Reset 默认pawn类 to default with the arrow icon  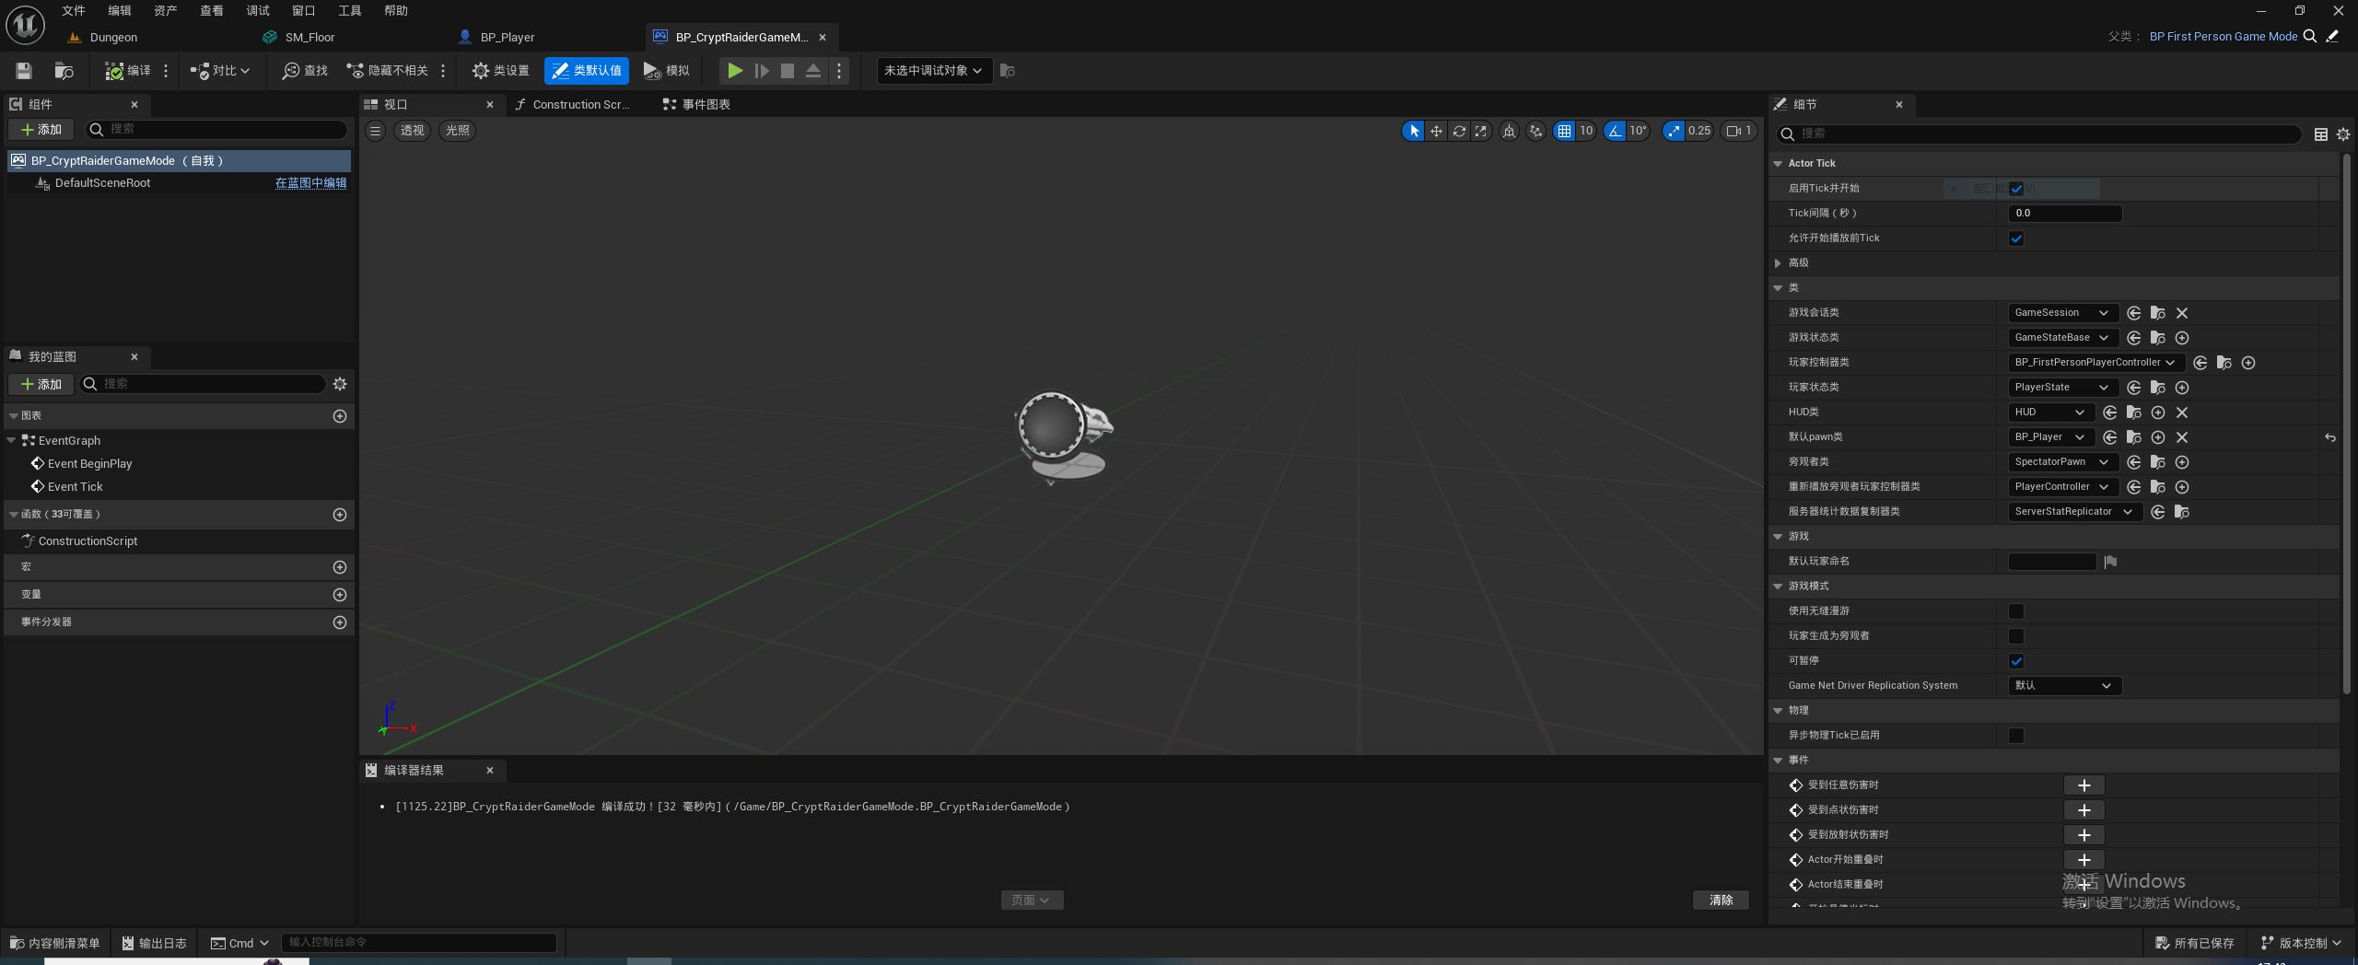pyautogui.click(x=2329, y=438)
